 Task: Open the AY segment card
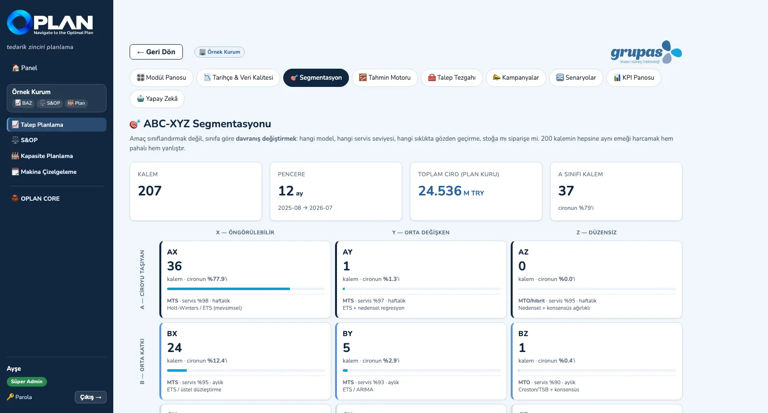point(421,279)
